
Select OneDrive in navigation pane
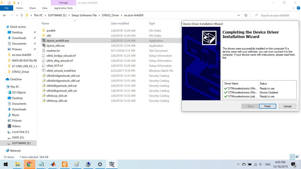click(16, 79)
